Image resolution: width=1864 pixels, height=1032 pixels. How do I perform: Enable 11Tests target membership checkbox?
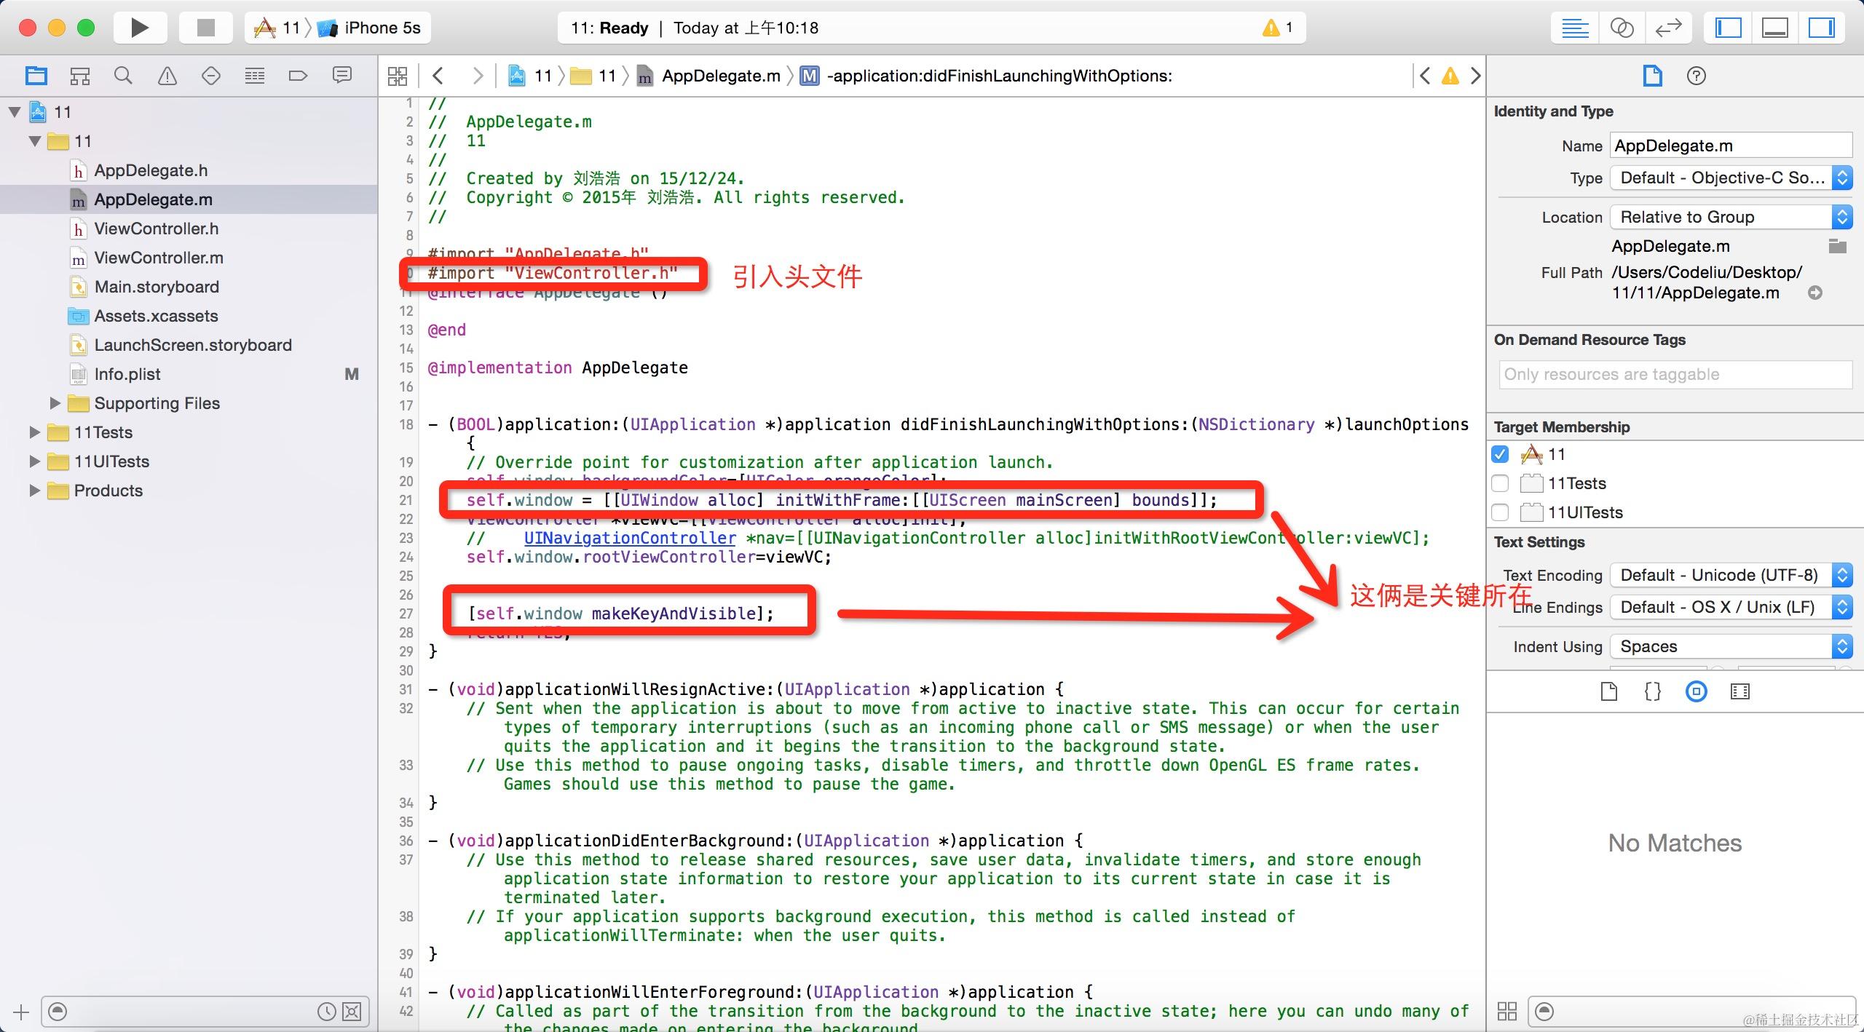pos(1500,483)
